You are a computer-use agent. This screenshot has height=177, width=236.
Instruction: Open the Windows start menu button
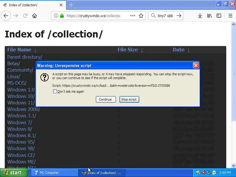pyautogui.click(x=14, y=173)
